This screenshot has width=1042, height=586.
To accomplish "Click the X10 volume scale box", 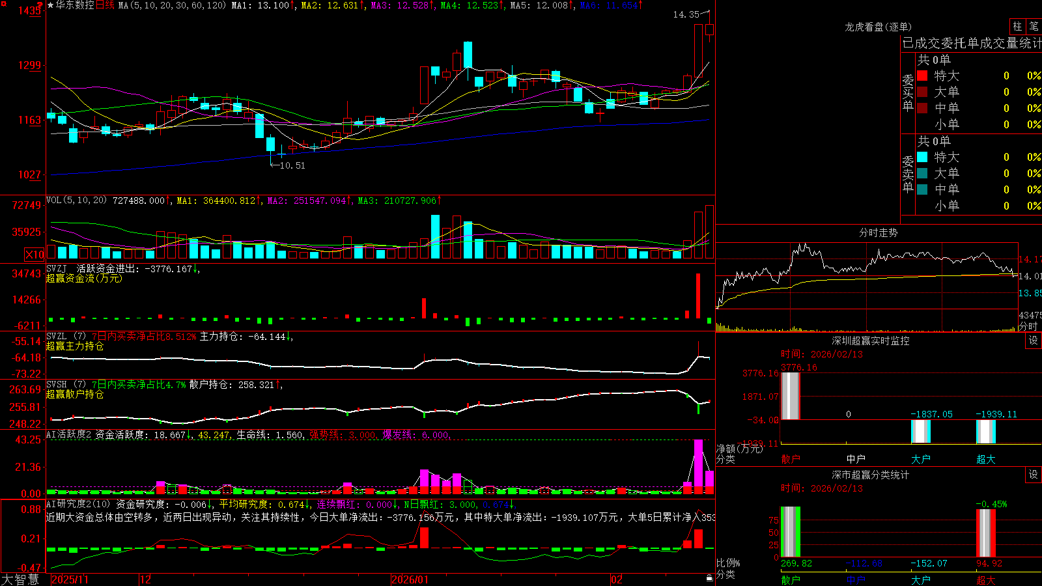I will coord(35,255).
